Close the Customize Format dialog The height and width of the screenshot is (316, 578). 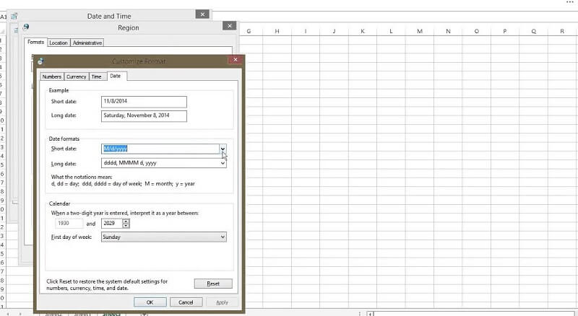(x=235, y=61)
